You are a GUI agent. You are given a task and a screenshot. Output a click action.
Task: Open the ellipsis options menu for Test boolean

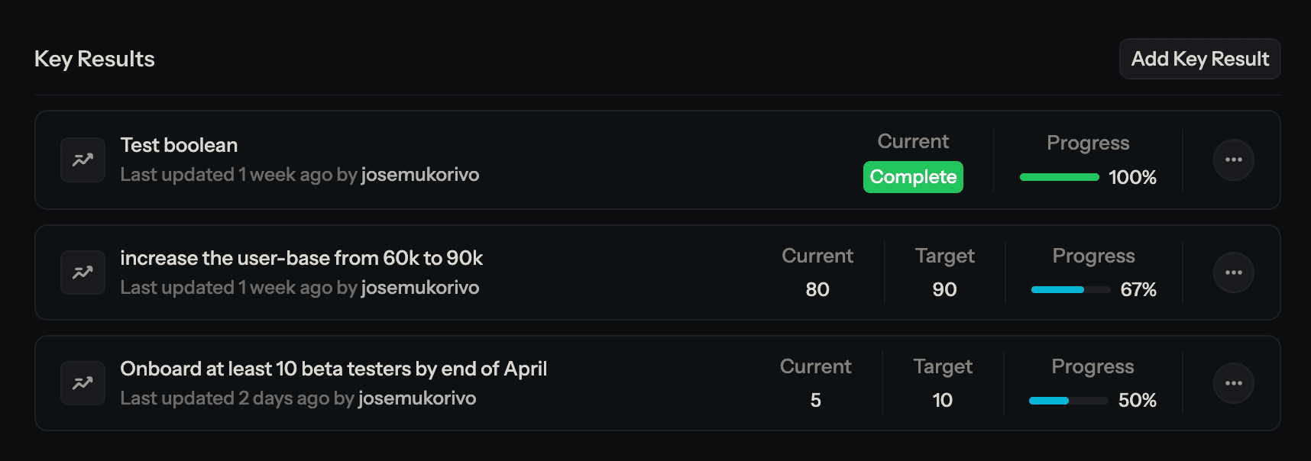1233,160
